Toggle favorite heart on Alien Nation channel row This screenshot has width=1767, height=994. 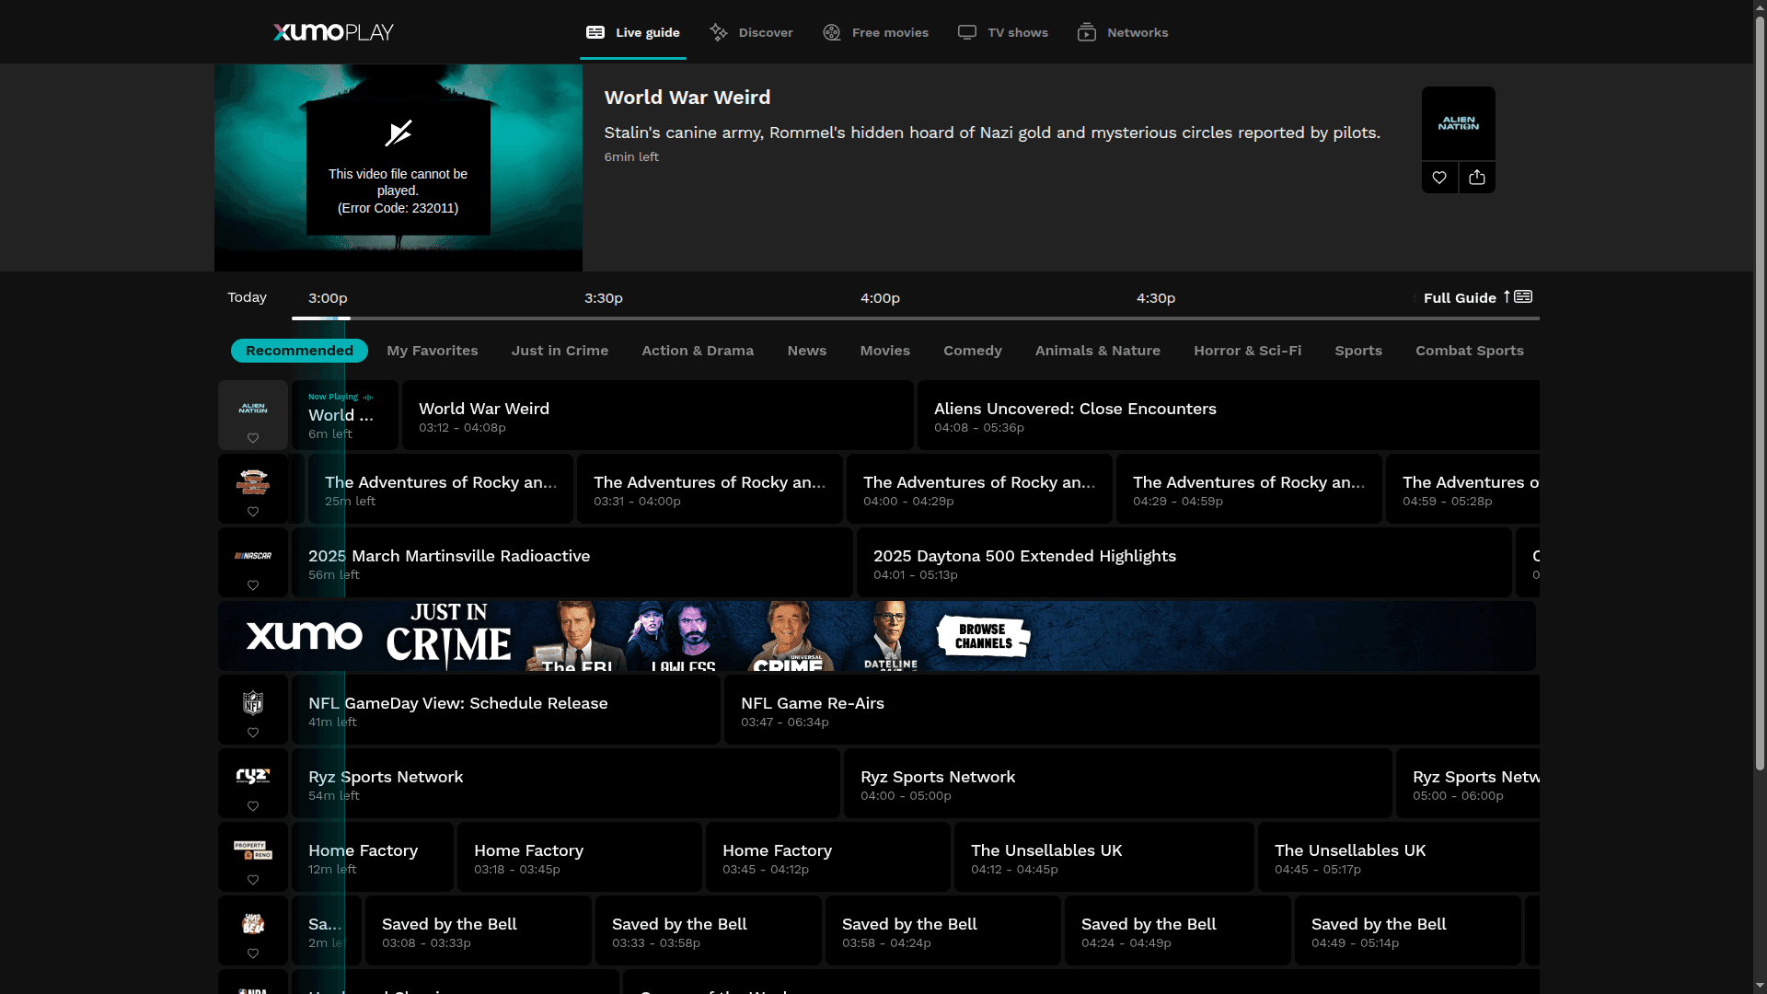click(x=253, y=438)
